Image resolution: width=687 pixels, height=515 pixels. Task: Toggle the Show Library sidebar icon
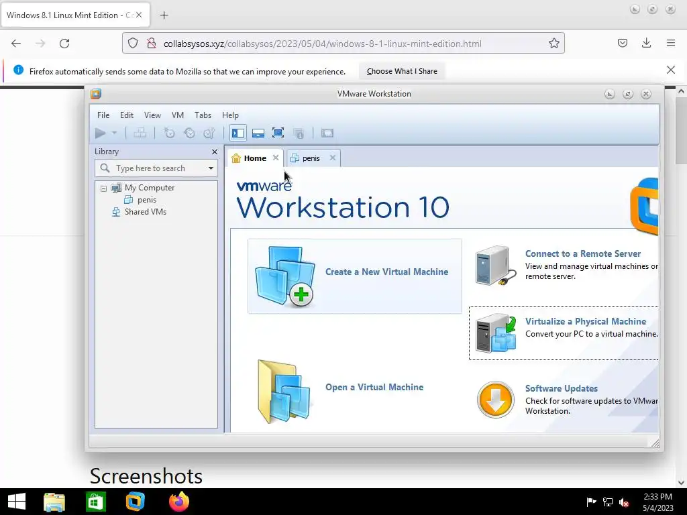click(x=238, y=133)
